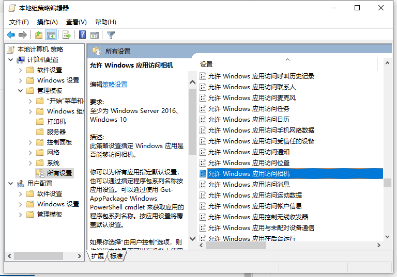The width and height of the screenshot is (397, 277).
Task: Click the Forward arrow toolbar icon
Action: [23, 35]
